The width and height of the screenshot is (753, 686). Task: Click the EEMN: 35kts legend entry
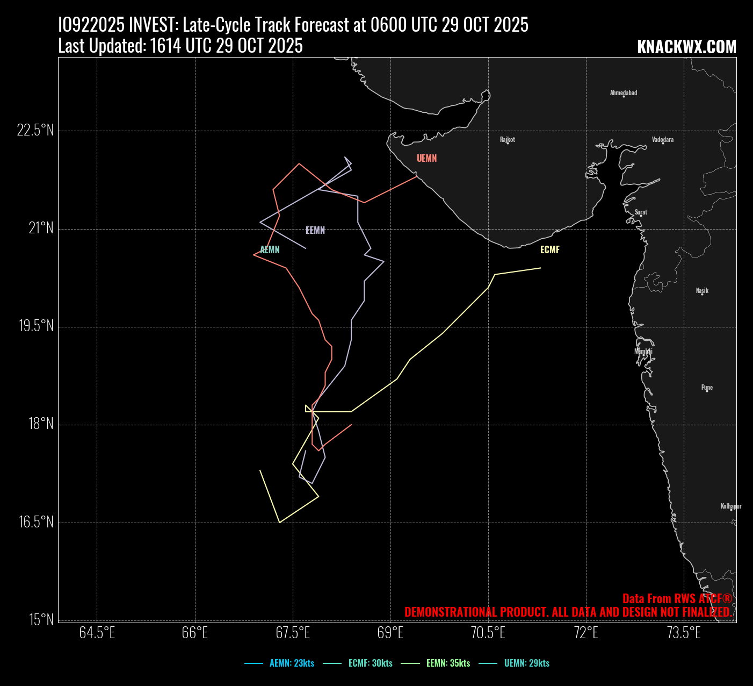pos(448,663)
